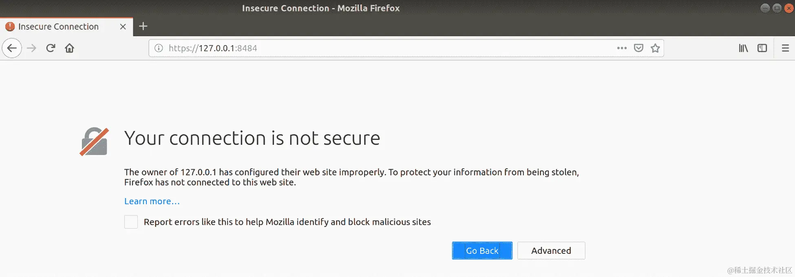Go to the Firefox home page
The image size is (795, 277).
point(70,48)
